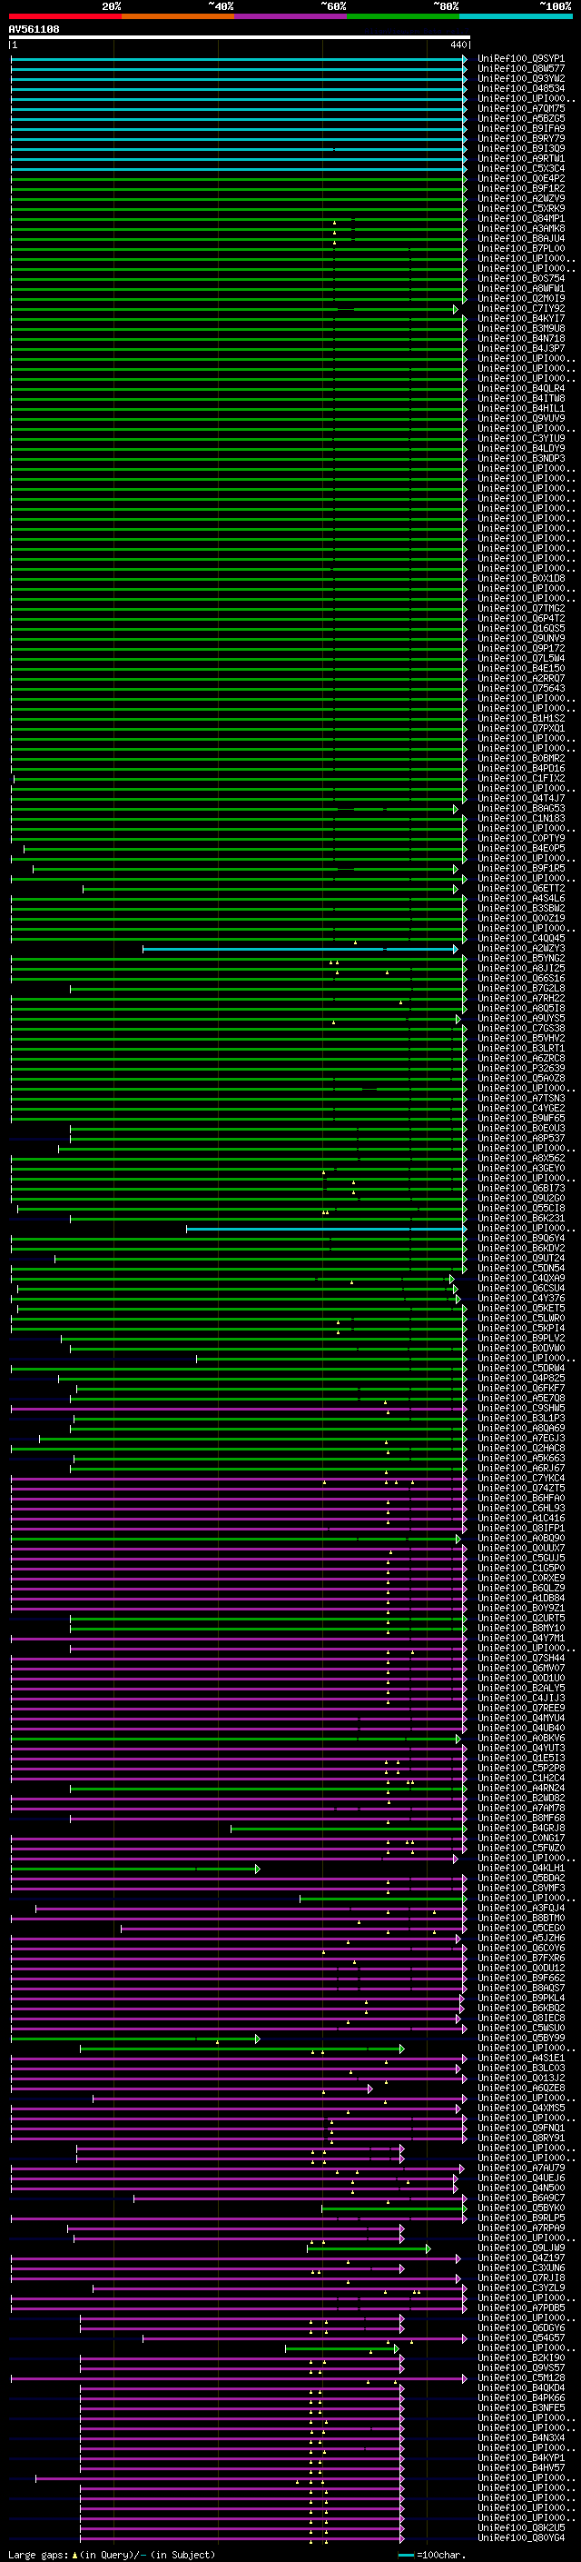Open hit UniRef100_Q9SYP1

click(x=521, y=59)
